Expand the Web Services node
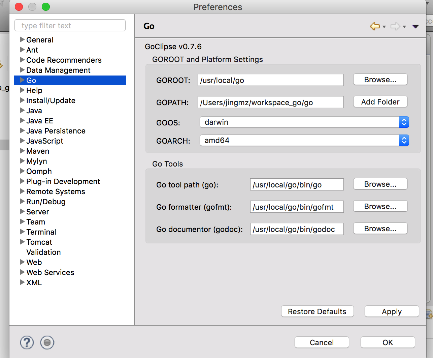This screenshot has width=433, height=358. click(x=22, y=272)
